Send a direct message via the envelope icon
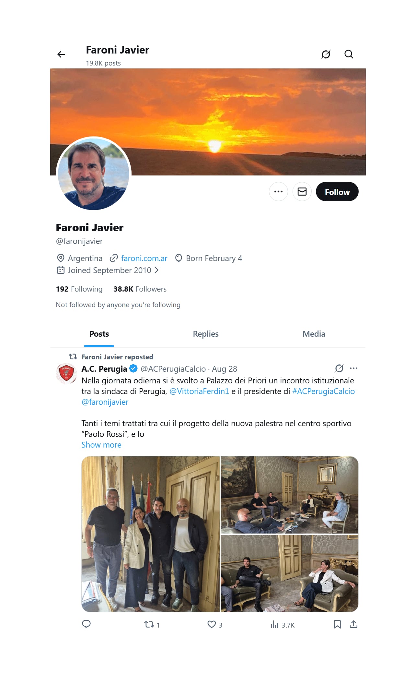The image size is (416, 673). (302, 191)
